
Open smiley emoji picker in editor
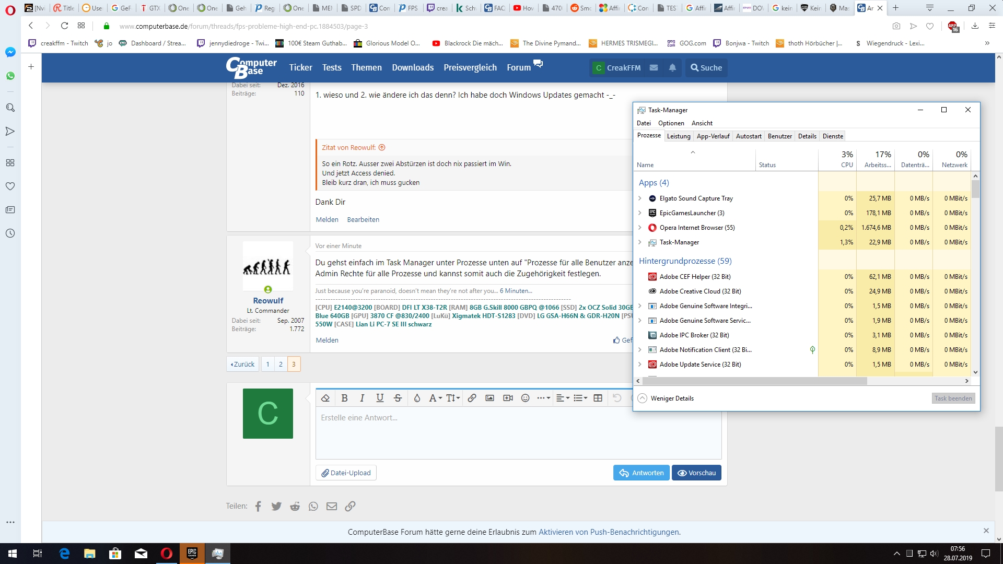[526, 398]
